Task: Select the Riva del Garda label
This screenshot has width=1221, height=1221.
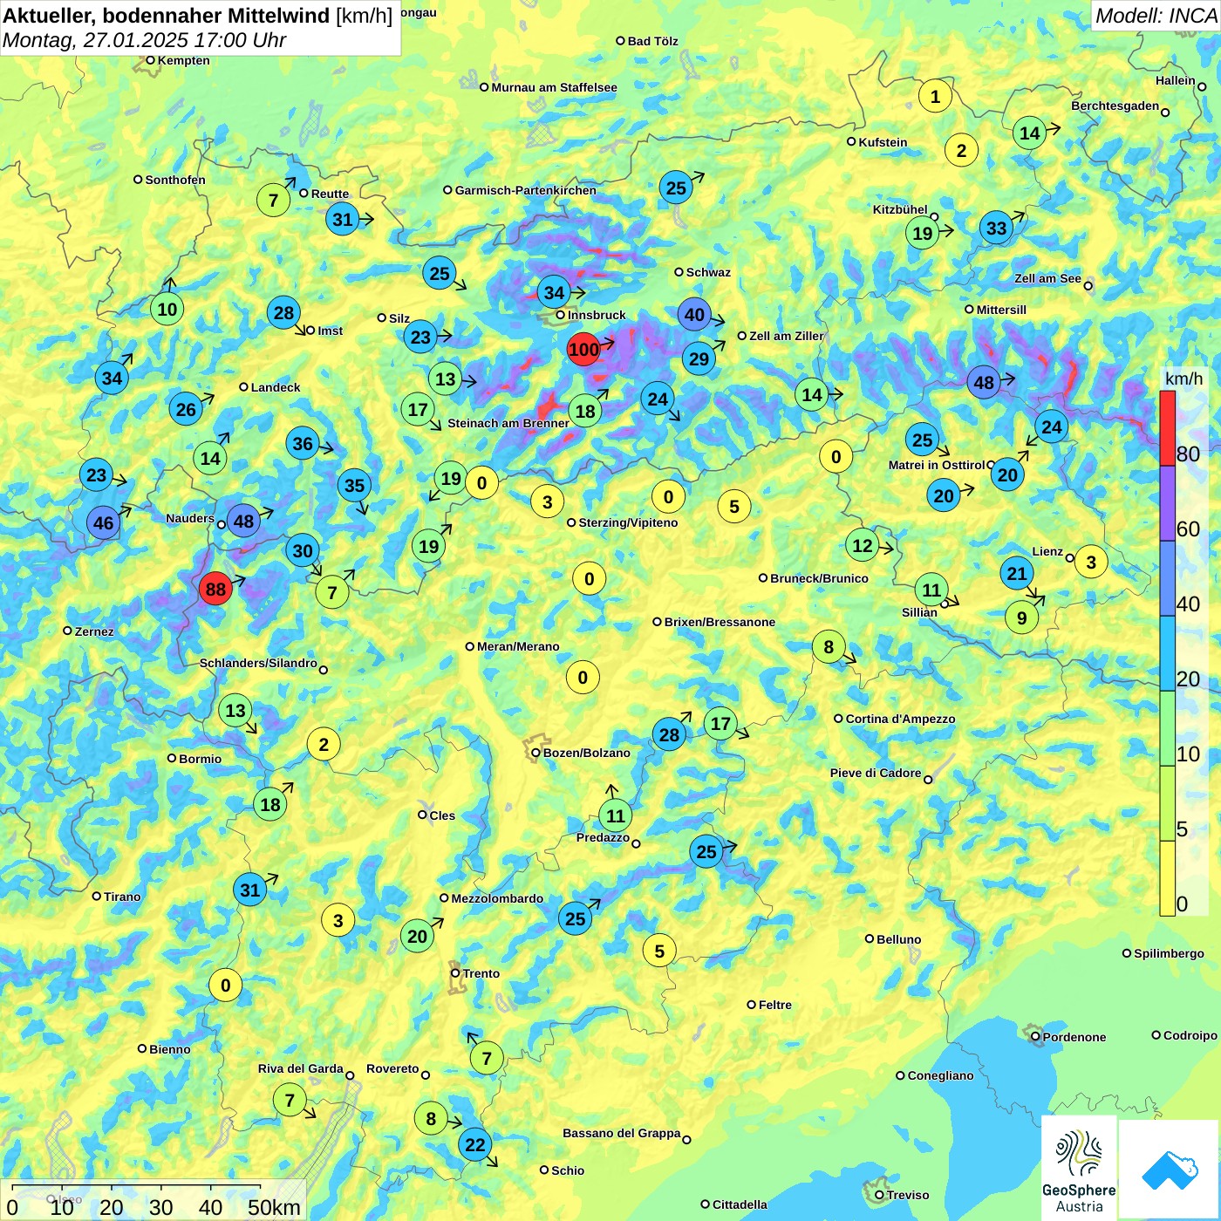Action: [x=301, y=1068]
